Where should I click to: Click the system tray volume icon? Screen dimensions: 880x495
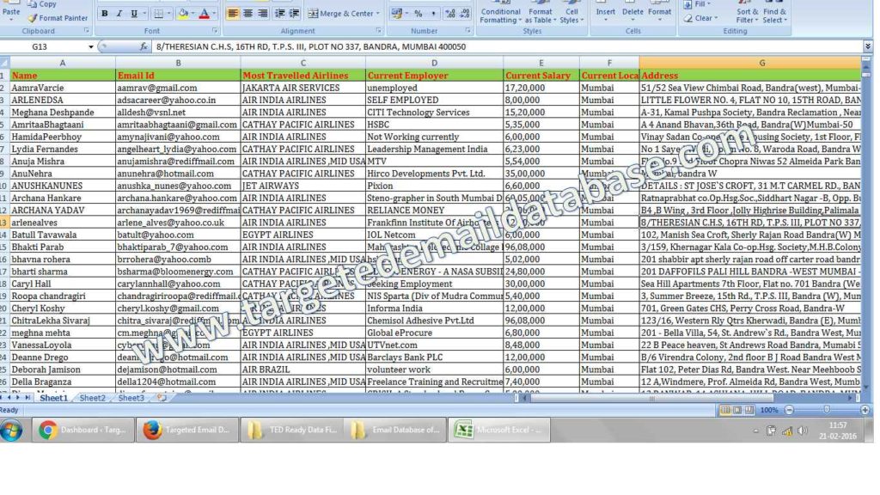(x=803, y=431)
